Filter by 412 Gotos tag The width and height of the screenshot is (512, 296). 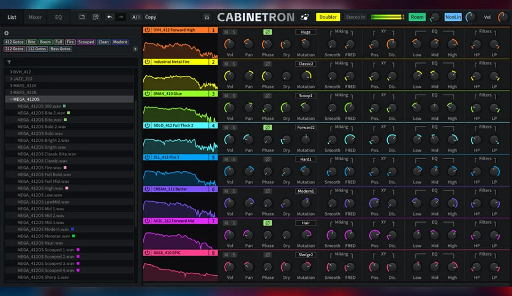click(14, 42)
